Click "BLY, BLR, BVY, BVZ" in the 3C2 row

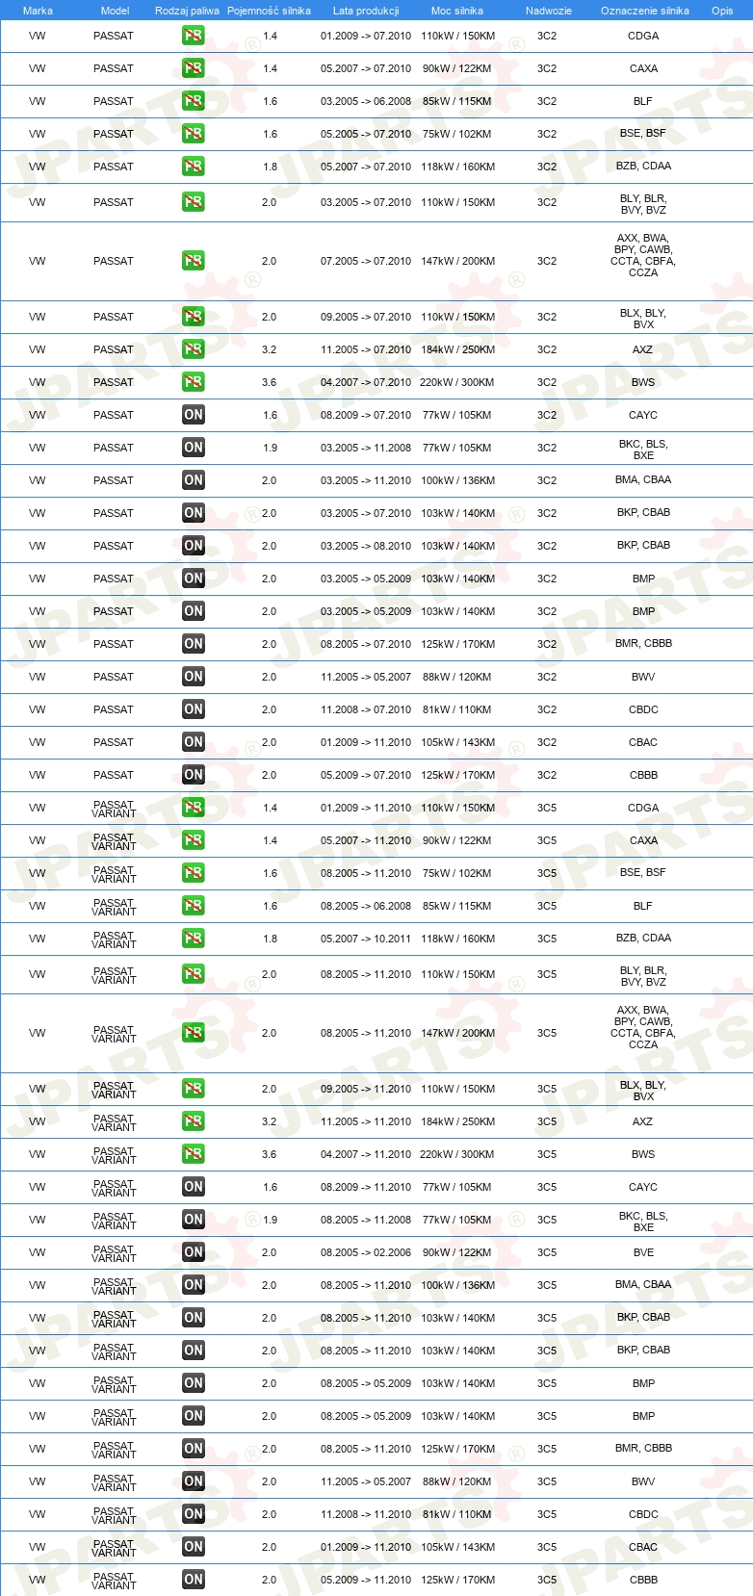pos(643,204)
